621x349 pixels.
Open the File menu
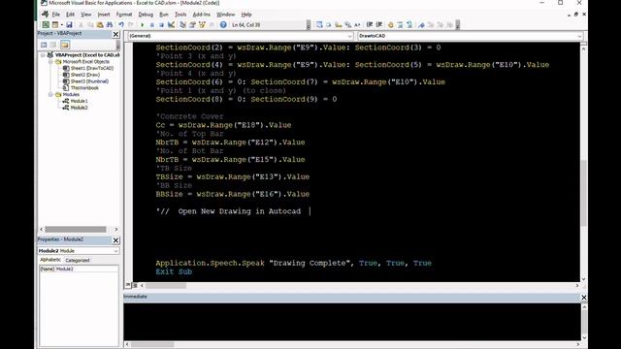(x=56, y=15)
